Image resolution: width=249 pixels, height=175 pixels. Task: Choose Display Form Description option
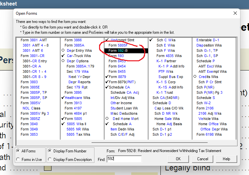[50, 160]
